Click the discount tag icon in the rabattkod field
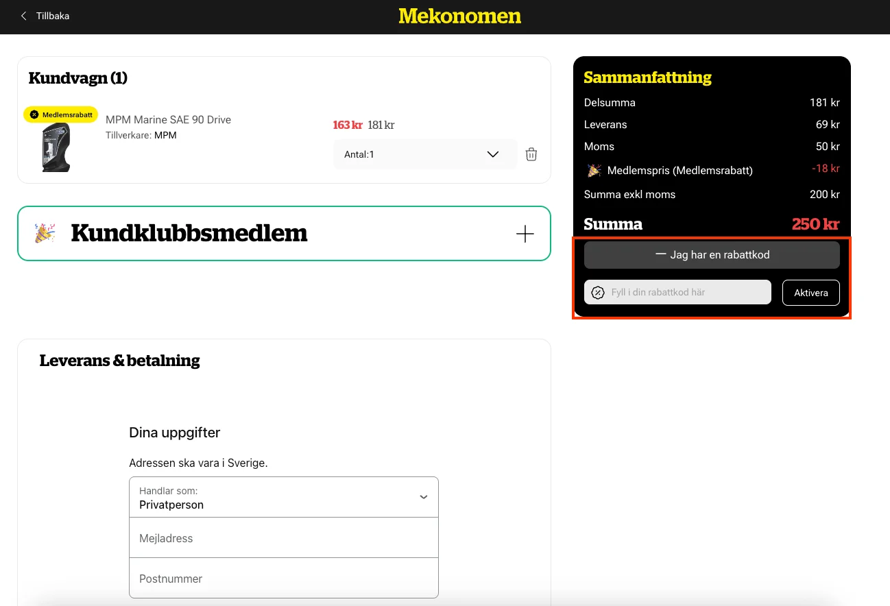Screen dimensions: 890x606 (x=597, y=292)
